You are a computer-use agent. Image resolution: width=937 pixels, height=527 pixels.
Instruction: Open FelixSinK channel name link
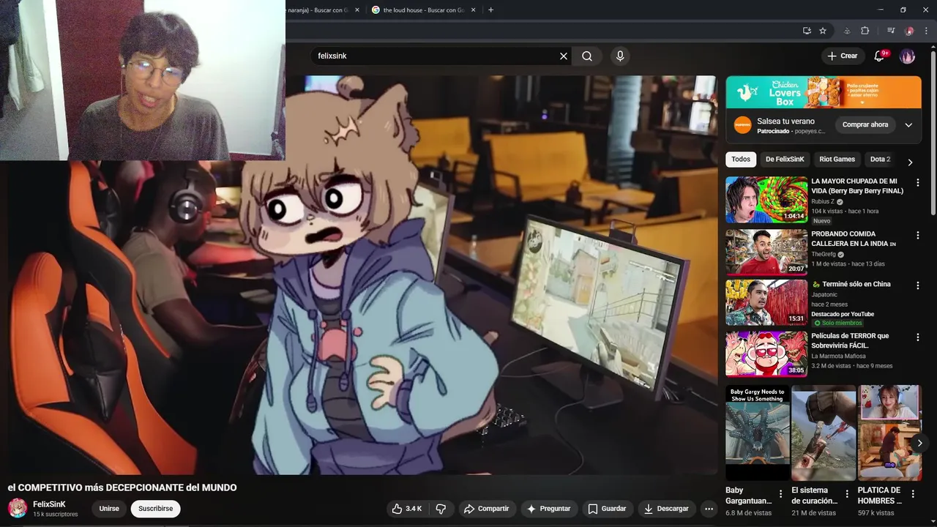[49, 504]
